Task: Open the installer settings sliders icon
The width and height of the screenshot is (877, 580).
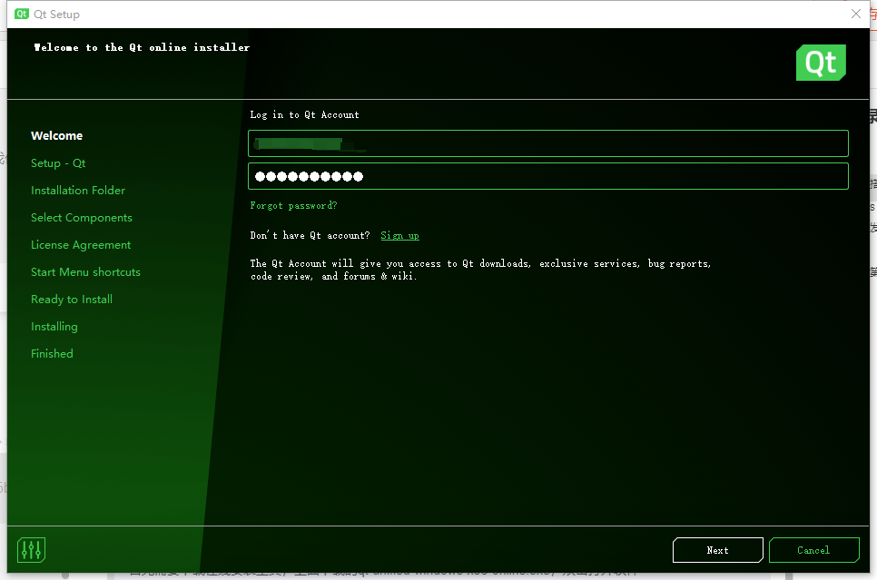Action: (x=31, y=550)
